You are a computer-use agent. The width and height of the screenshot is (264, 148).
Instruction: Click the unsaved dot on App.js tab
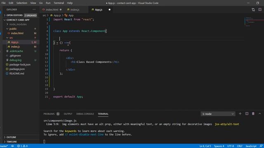(x=110, y=9)
